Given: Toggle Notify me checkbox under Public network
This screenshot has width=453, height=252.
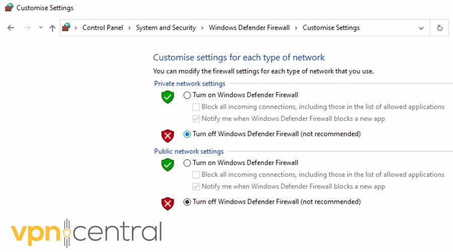Looking at the screenshot, I should 196,186.
